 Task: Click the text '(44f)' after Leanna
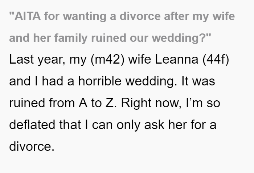point(216,60)
